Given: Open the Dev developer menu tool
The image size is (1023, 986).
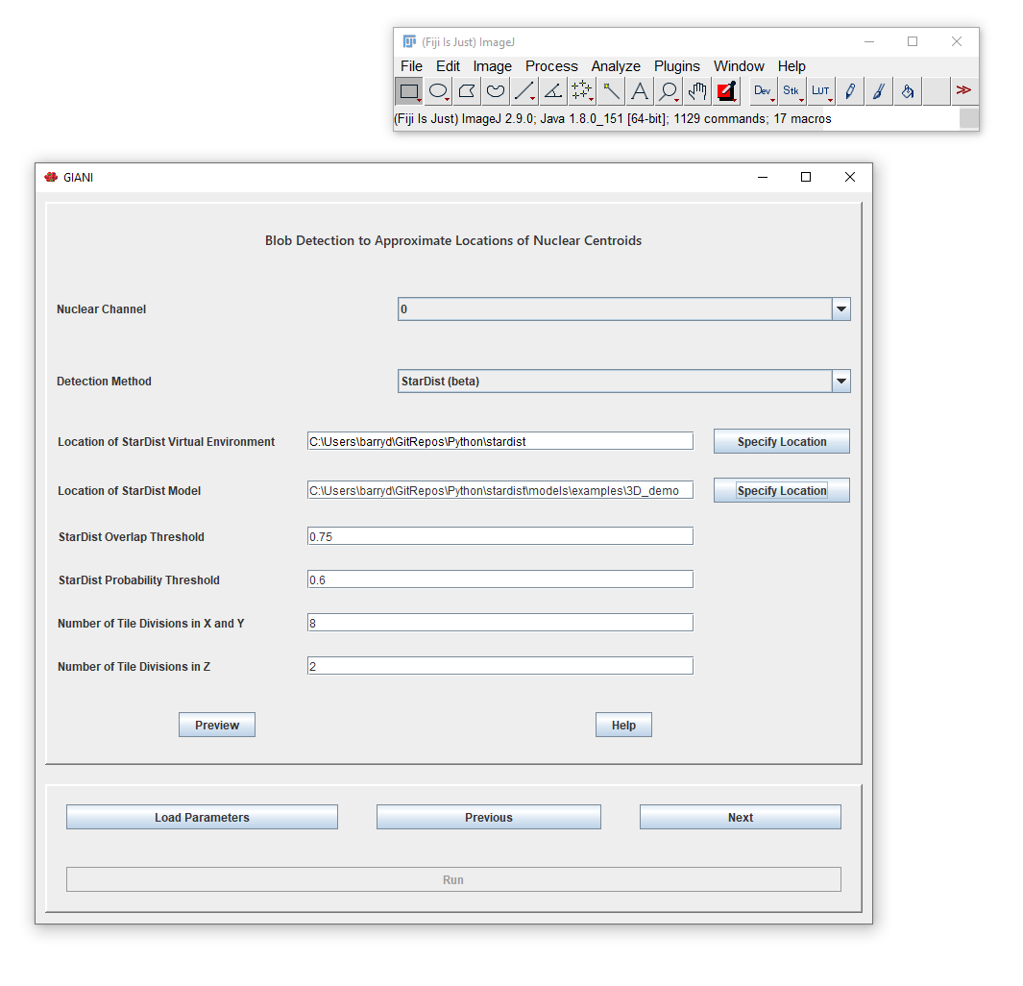Looking at the screenshot, I should click(763, 91).
